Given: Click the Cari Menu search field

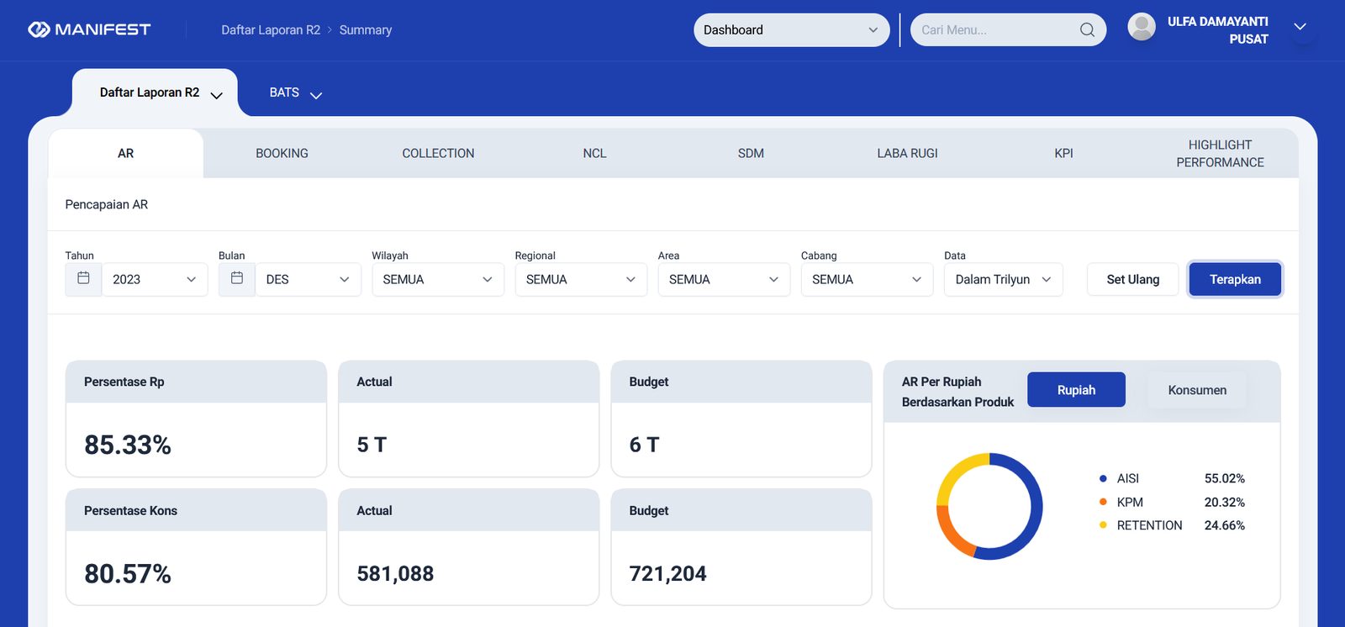Looking at the screenshot, I should (996, 30).
